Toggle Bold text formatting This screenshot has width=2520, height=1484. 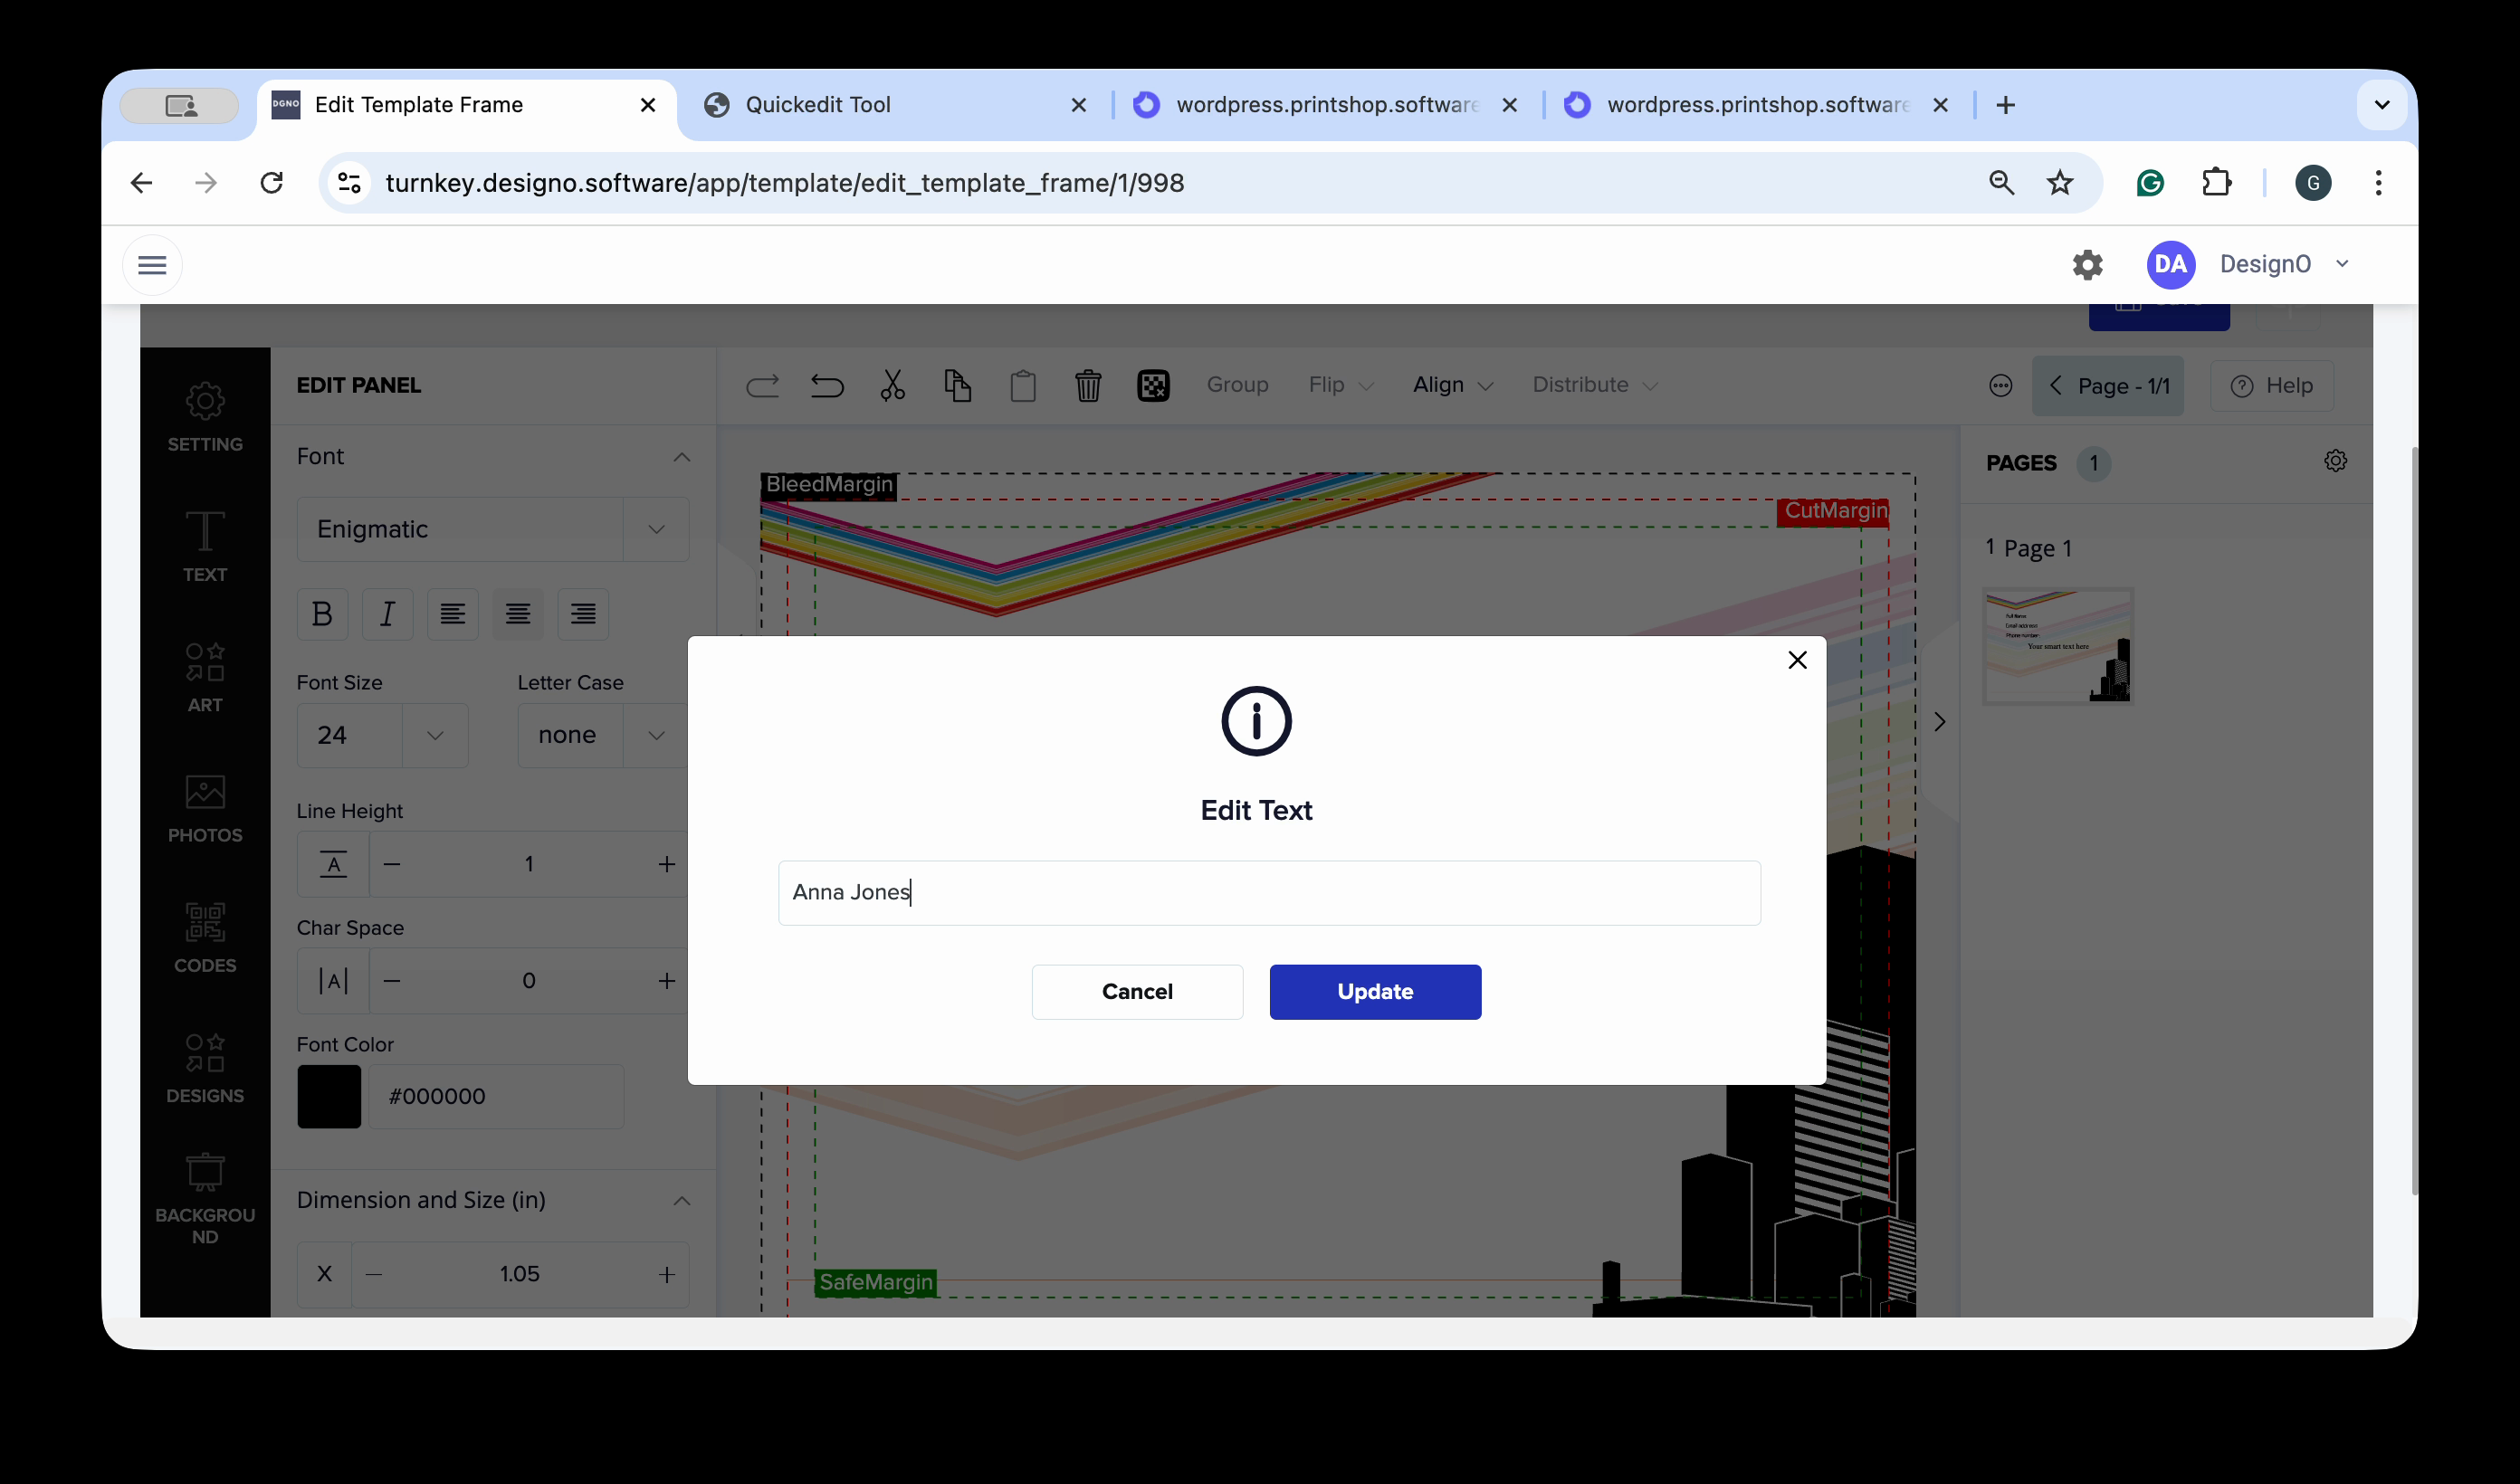pyautogui.click(x=322, y=613)
